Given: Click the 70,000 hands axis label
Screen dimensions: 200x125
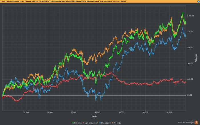Looking at the screenshot, I should tap(169, 112).
